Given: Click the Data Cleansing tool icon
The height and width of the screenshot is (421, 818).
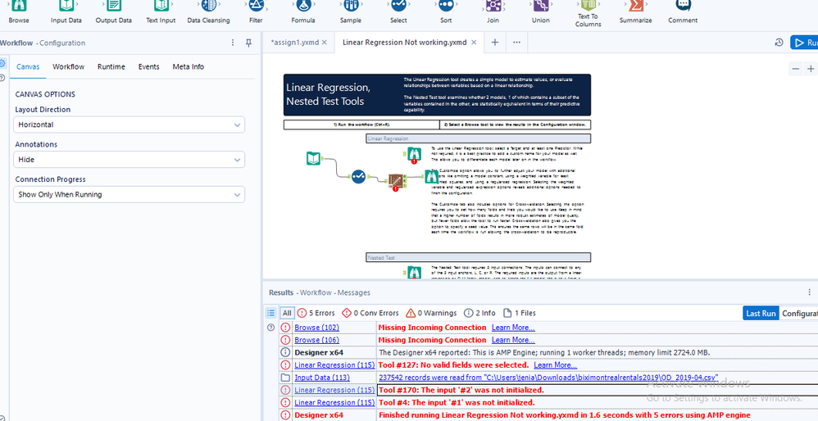Looking at the screenshot, I should (209, 7).
